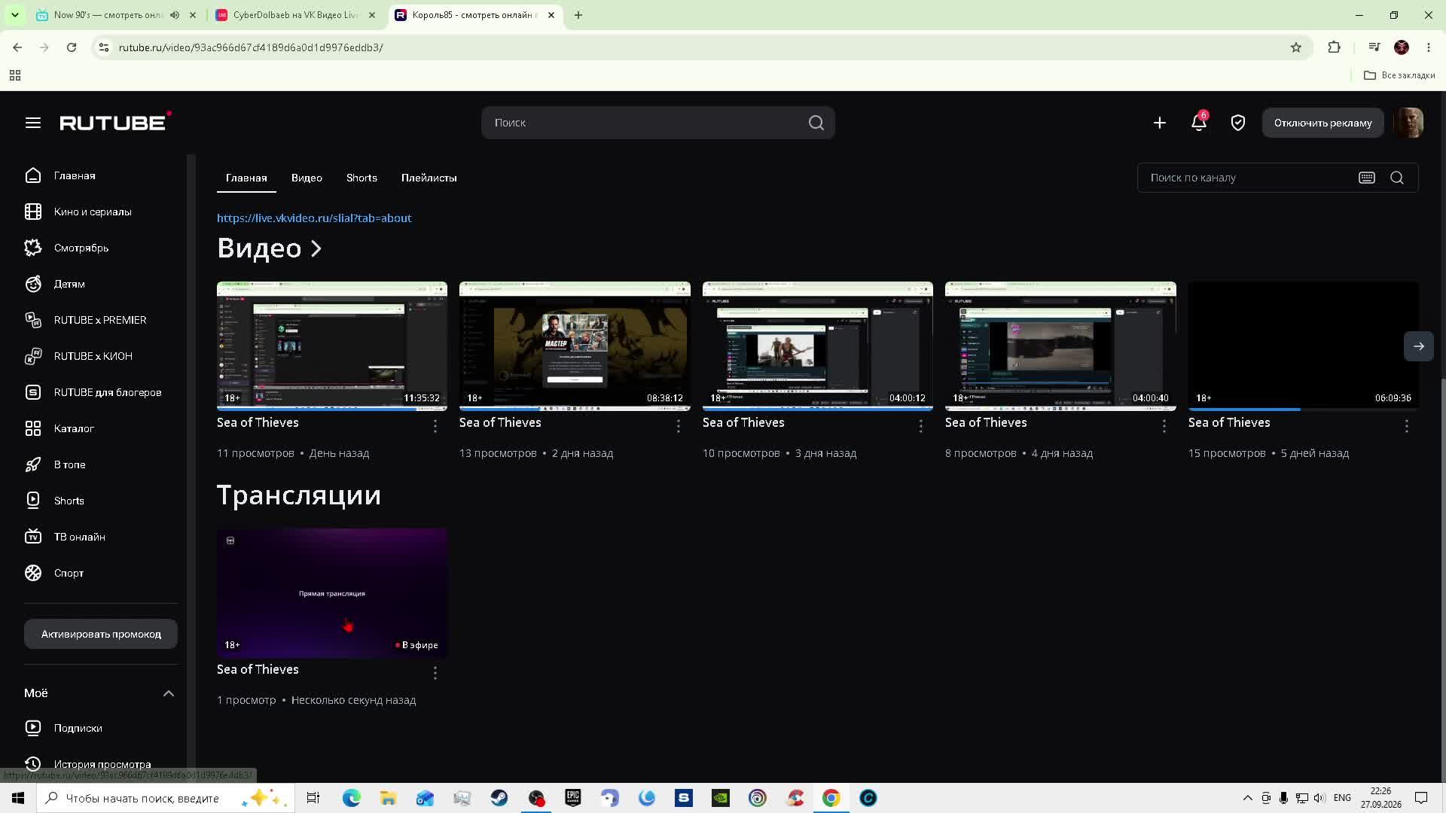Open options for the 08:38:12 video
The height and width of the screenshot is (813, 1446).
tap(679, 426)
